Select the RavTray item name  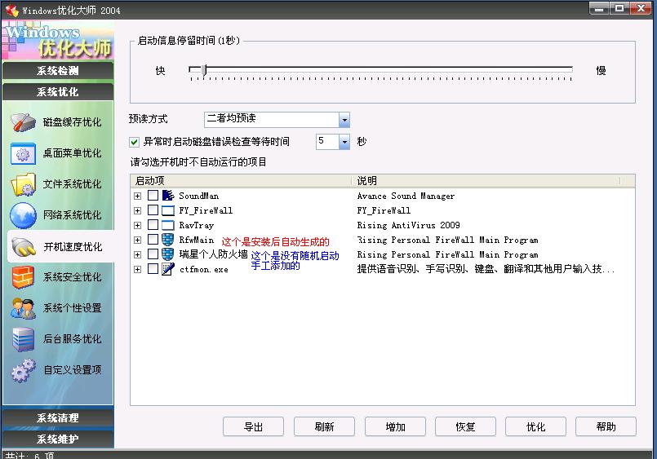(197, 225)
